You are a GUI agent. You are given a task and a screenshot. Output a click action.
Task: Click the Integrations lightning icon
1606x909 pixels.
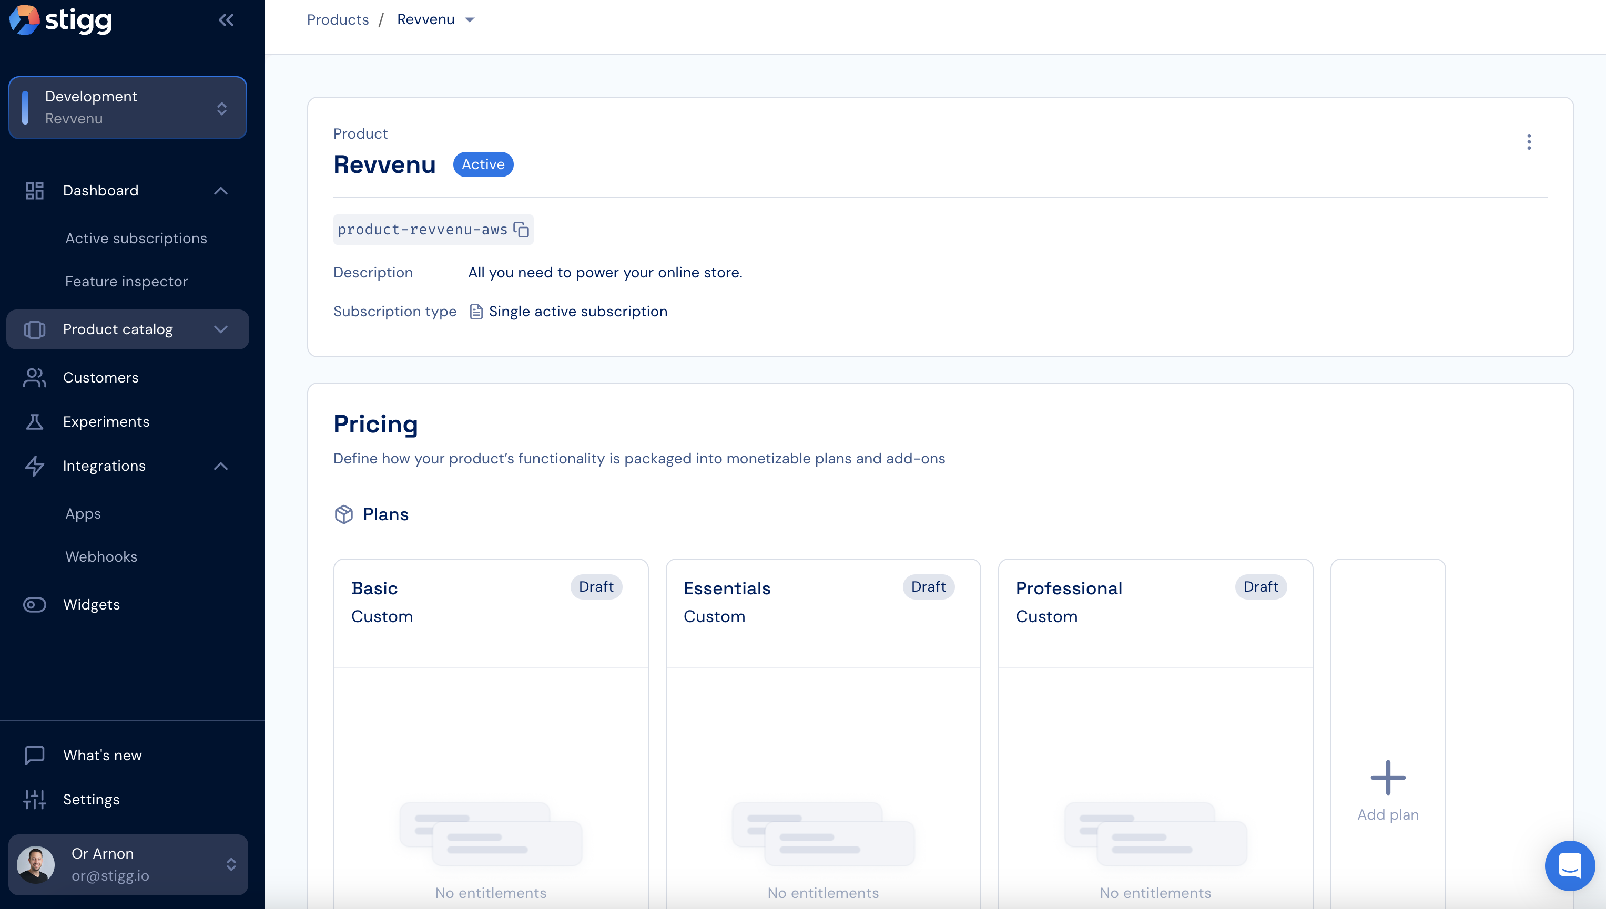(x=34, y=466)
